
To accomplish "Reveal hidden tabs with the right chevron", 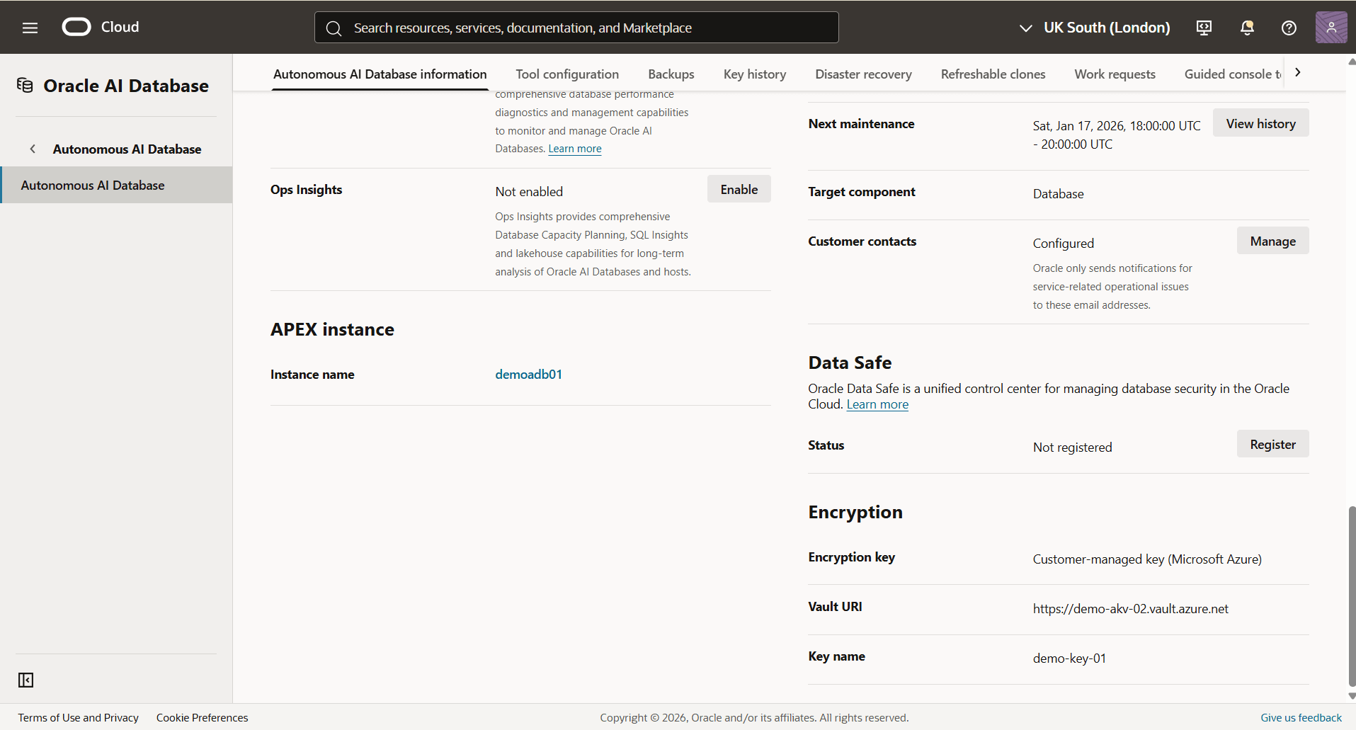I will [x=1299, y=72].
